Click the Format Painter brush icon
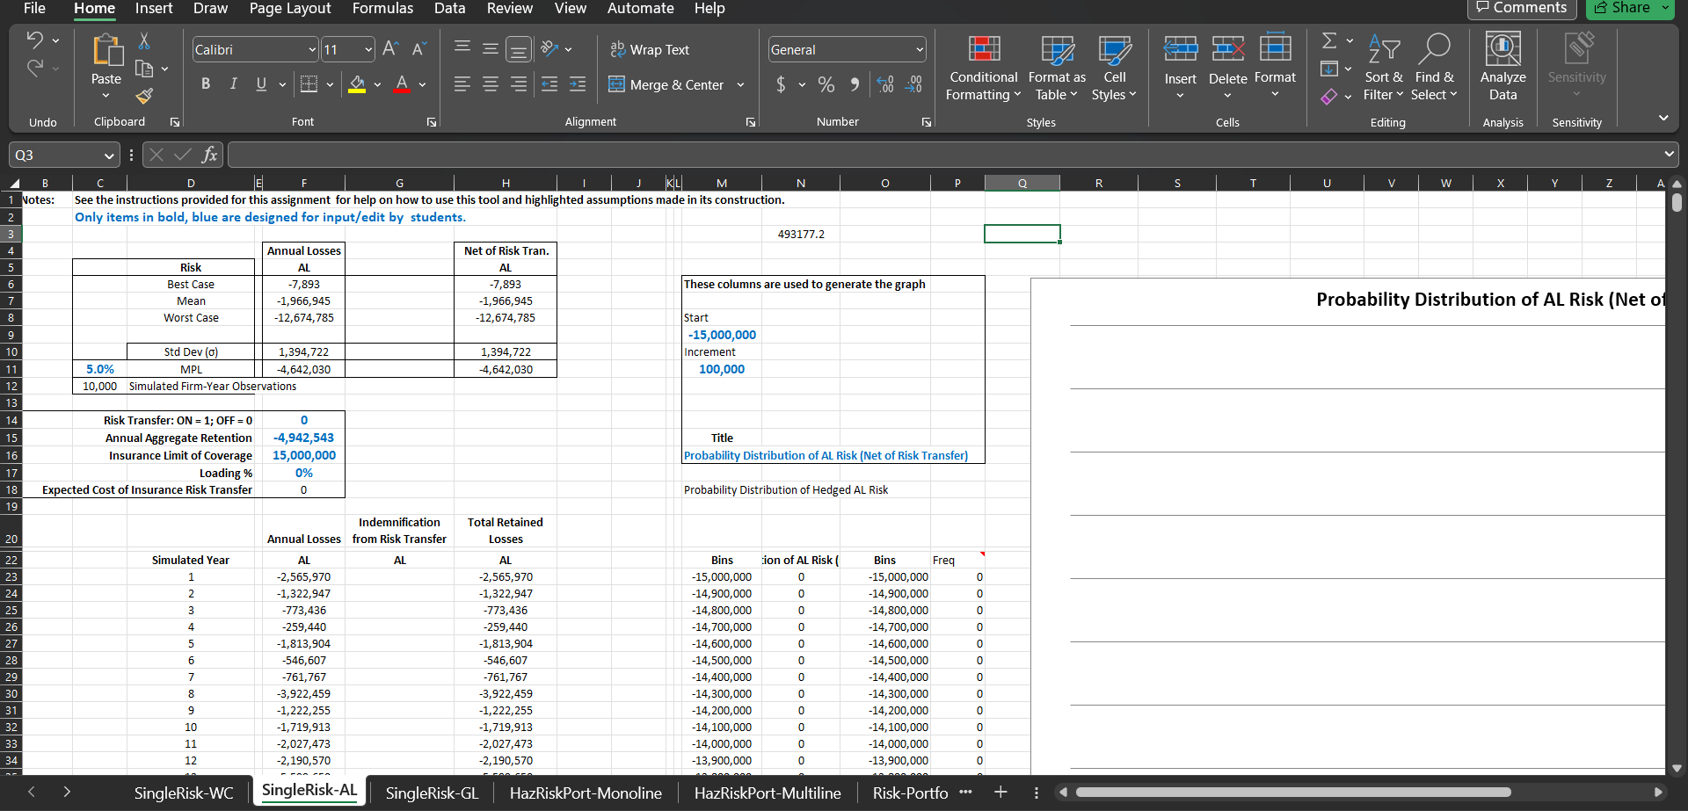 (144, 96)
